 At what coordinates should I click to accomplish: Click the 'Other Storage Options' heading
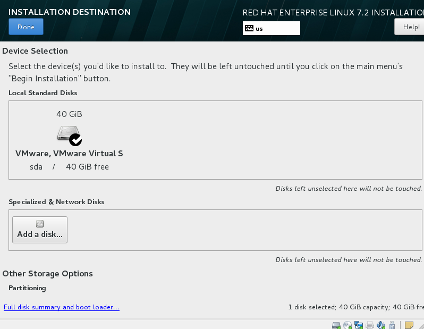[48, 274]
